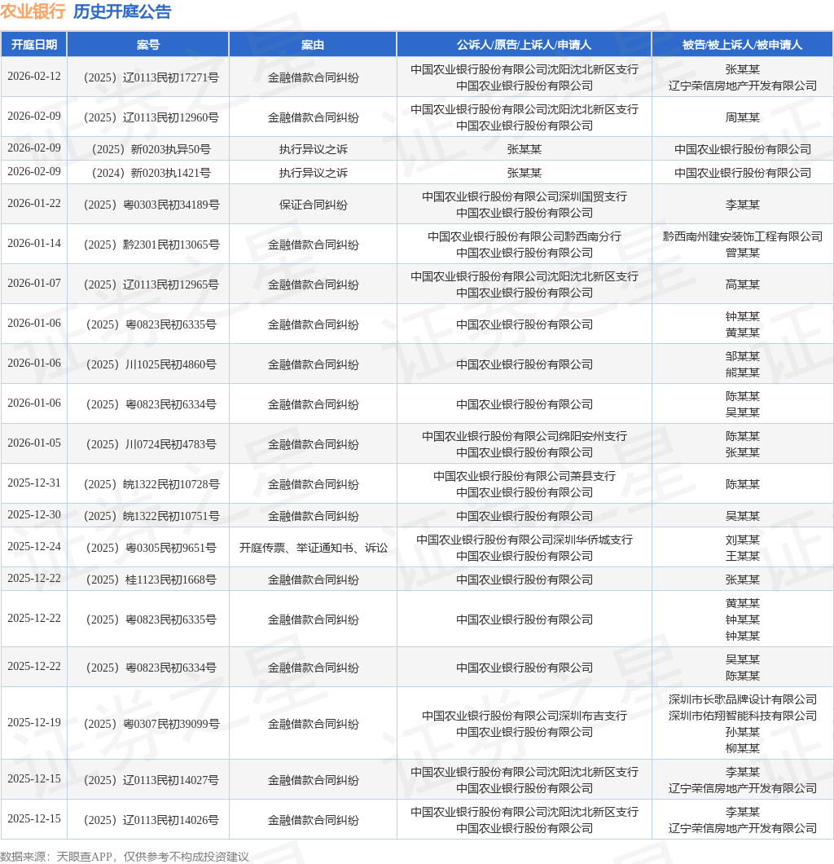
Task: Click the 数据来源 footer note
Action: pos(125,857)
